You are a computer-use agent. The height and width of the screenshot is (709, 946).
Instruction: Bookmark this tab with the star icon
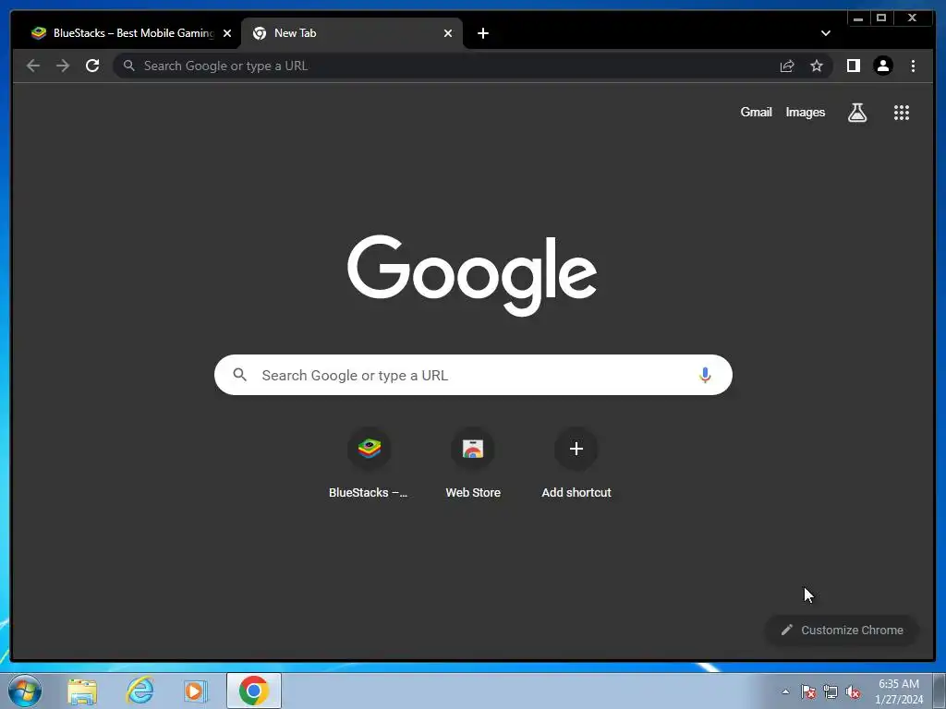tap(817, 66)
